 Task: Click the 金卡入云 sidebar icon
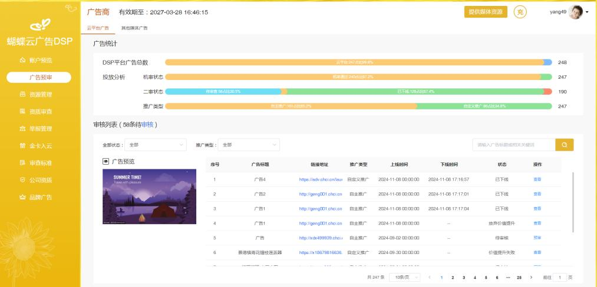coord(22,146)
